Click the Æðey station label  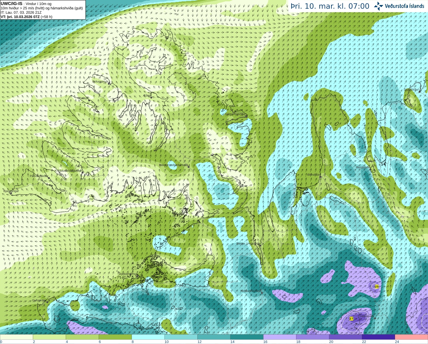[147, 96]
